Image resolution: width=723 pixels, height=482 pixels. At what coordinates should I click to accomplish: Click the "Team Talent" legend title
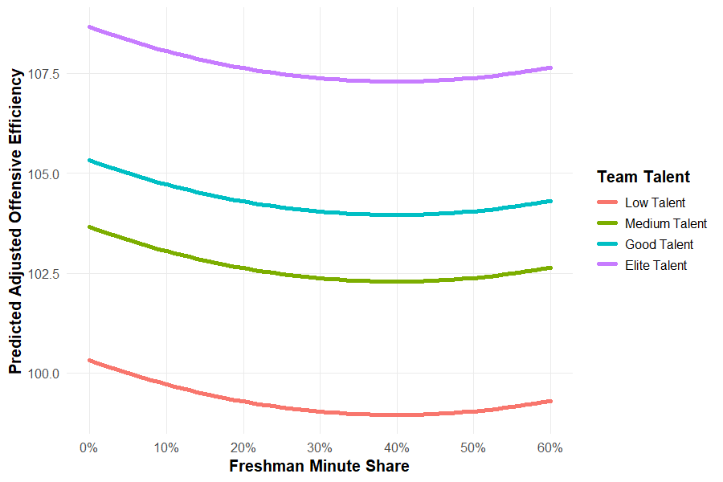643,178
